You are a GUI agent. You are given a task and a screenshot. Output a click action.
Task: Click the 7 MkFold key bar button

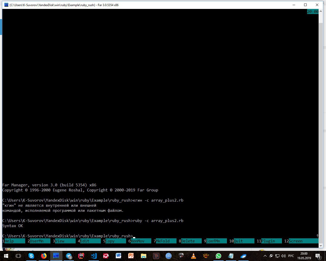pyautogui.click(x=165, y=241)
